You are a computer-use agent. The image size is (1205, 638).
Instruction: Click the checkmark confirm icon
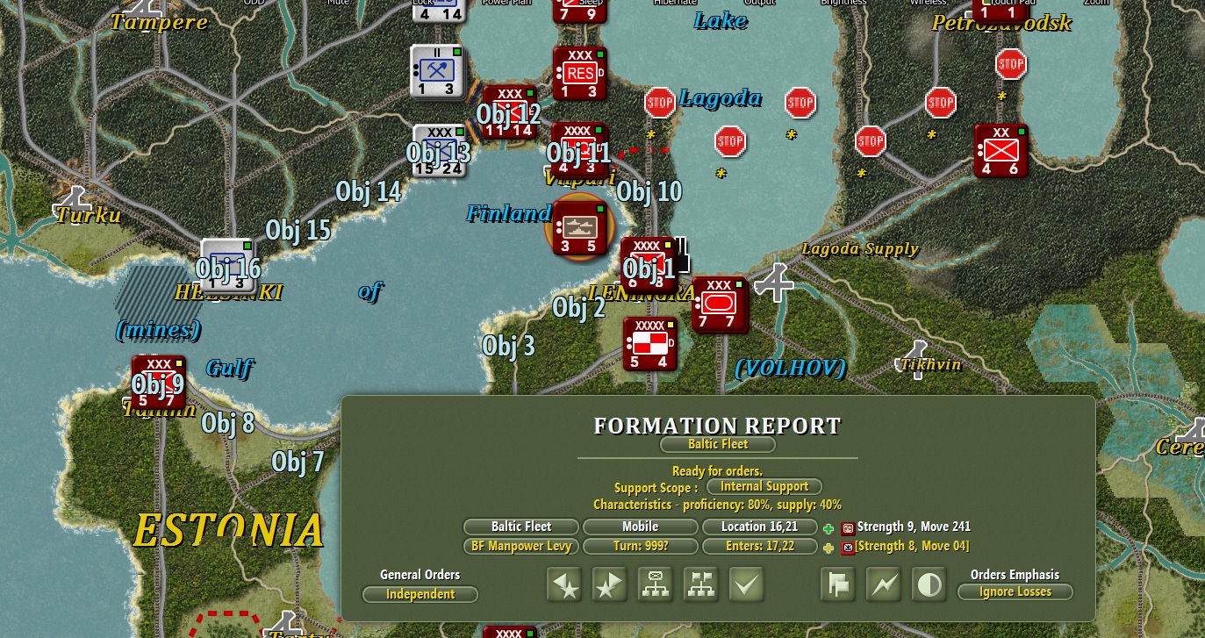[x=746, y=585]
